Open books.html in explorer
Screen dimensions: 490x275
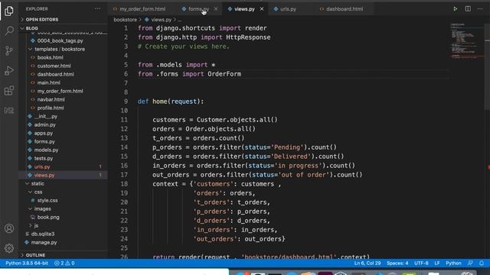(x=50, y=58)
